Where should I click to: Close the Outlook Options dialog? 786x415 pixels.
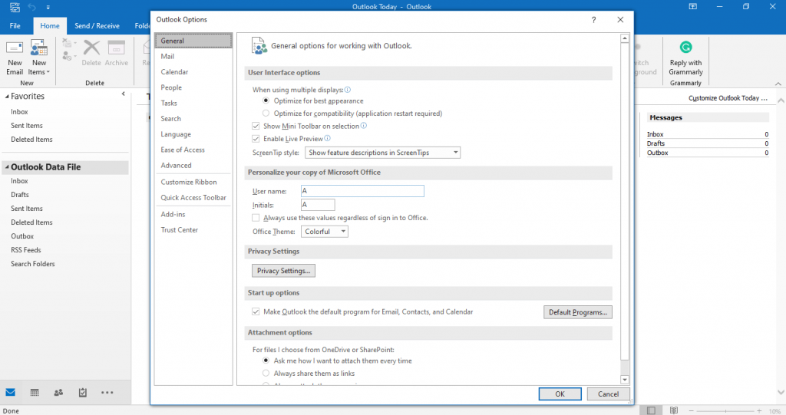[620, 19]
